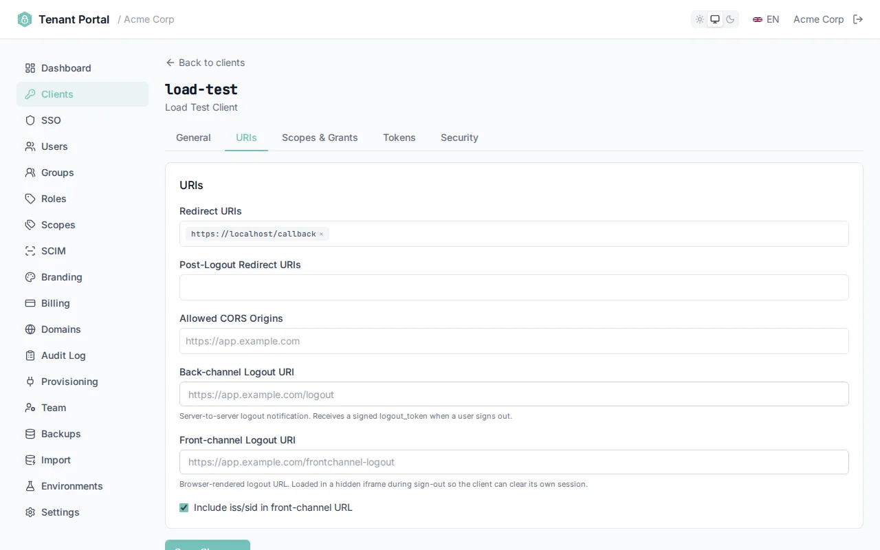The image size is (880, 550).
Task: Click the Acme Corp breadcrumb
Action: coord(149,19)
